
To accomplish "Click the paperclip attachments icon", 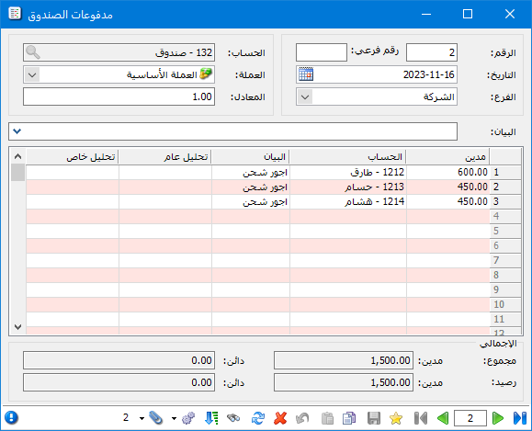I will pos(155,418).
